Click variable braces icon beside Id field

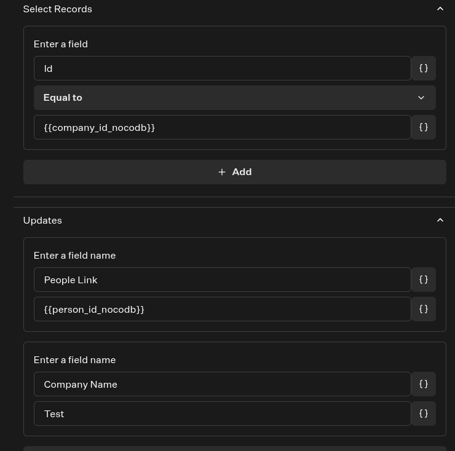424,68
